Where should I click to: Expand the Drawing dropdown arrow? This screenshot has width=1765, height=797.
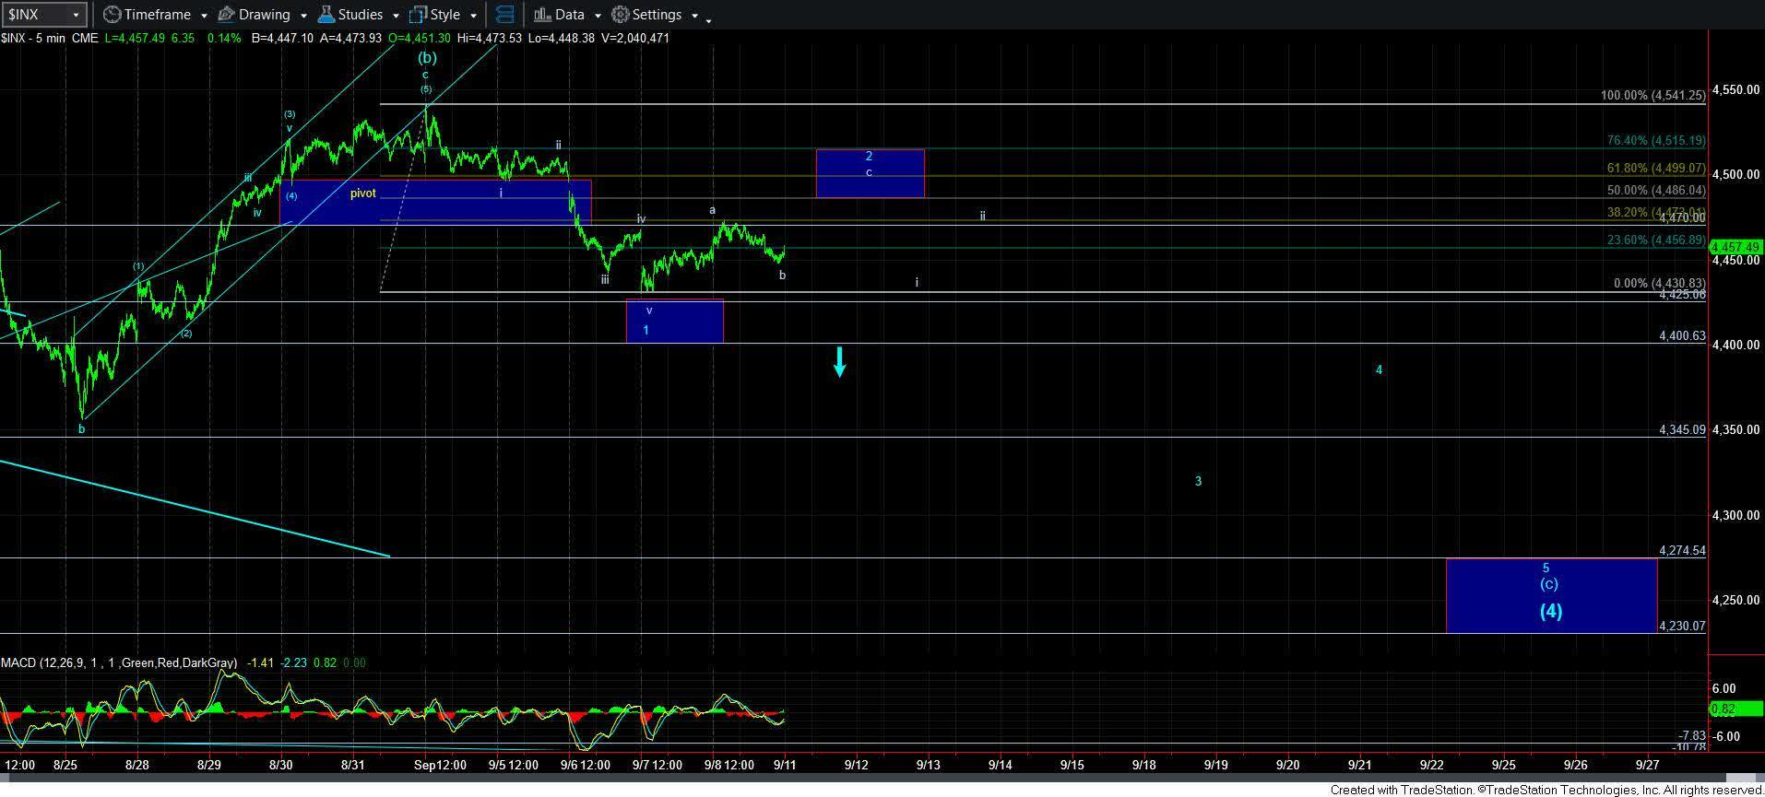click(x=302, y=16)
